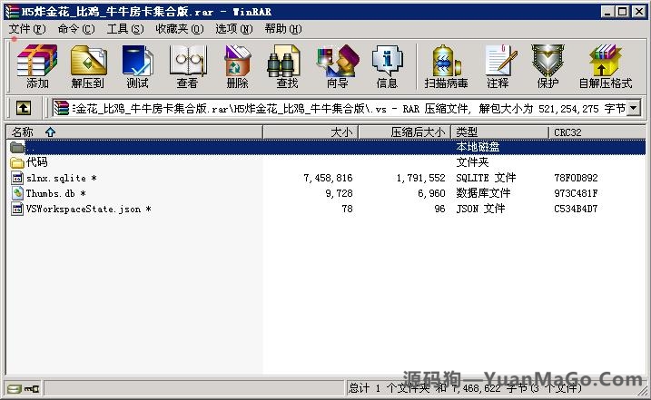Click the 删除 (Delete) toolbar icon

(237, 62)
